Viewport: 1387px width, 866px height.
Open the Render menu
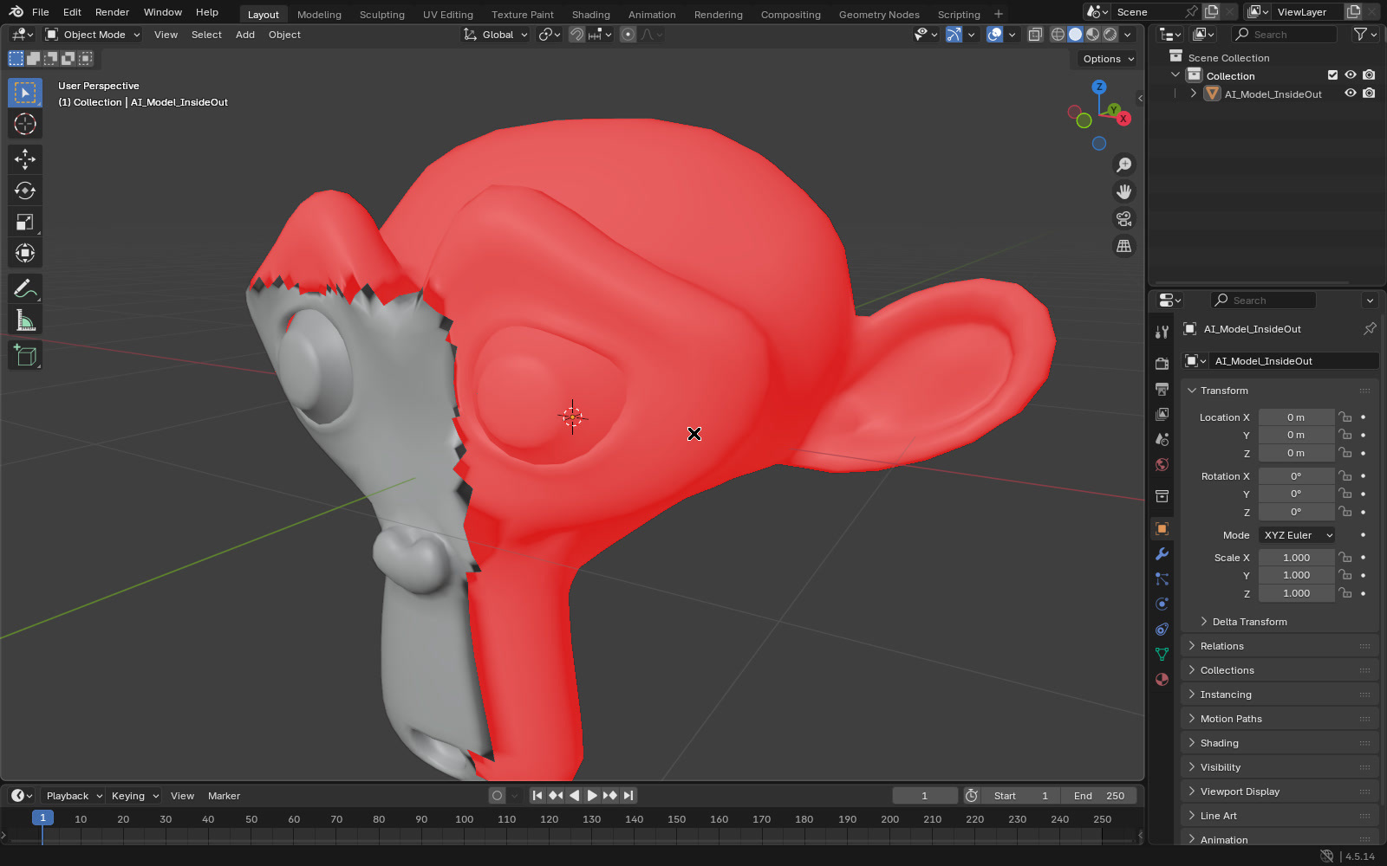[x=112, y=12]
